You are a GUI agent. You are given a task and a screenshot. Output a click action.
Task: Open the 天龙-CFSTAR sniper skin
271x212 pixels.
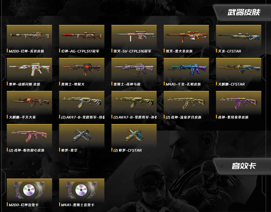pyautogui.click(x=238, y=36)
